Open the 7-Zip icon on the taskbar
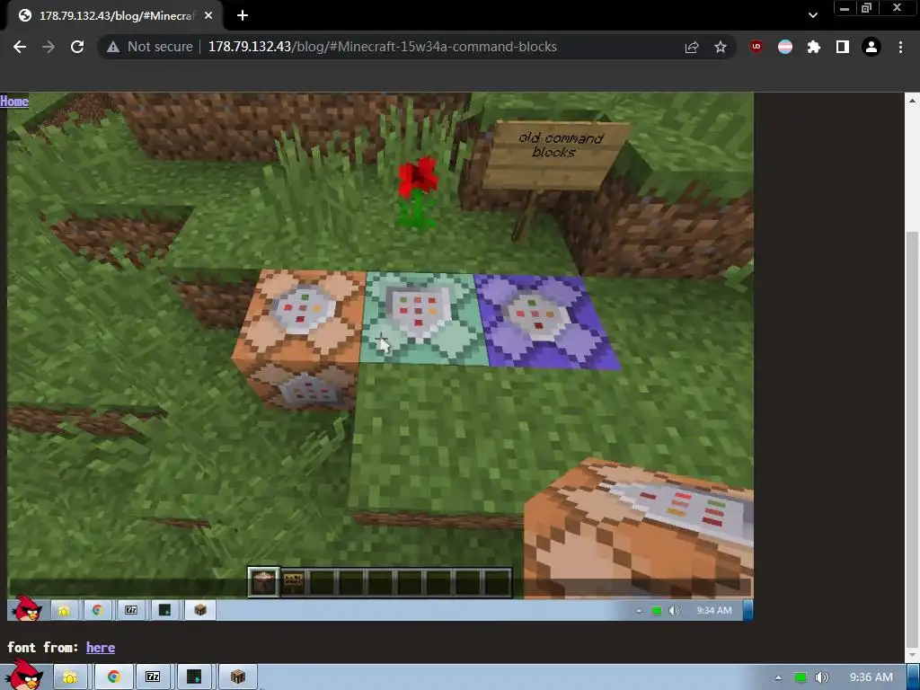 coord(153,677)
